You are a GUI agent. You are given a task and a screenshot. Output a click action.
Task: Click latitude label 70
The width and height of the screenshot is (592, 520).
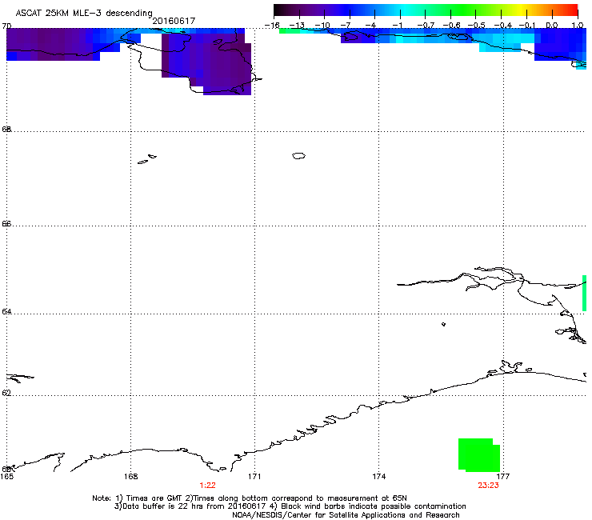coord(6,26)
